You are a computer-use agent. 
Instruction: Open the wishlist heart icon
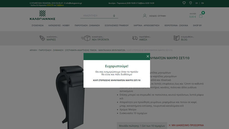click(x=184, y=3)
